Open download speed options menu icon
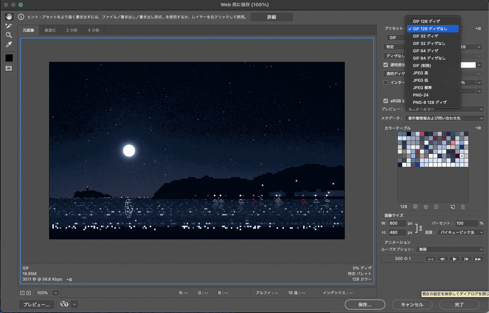This screenshot has height=313, width=489. 69,280
